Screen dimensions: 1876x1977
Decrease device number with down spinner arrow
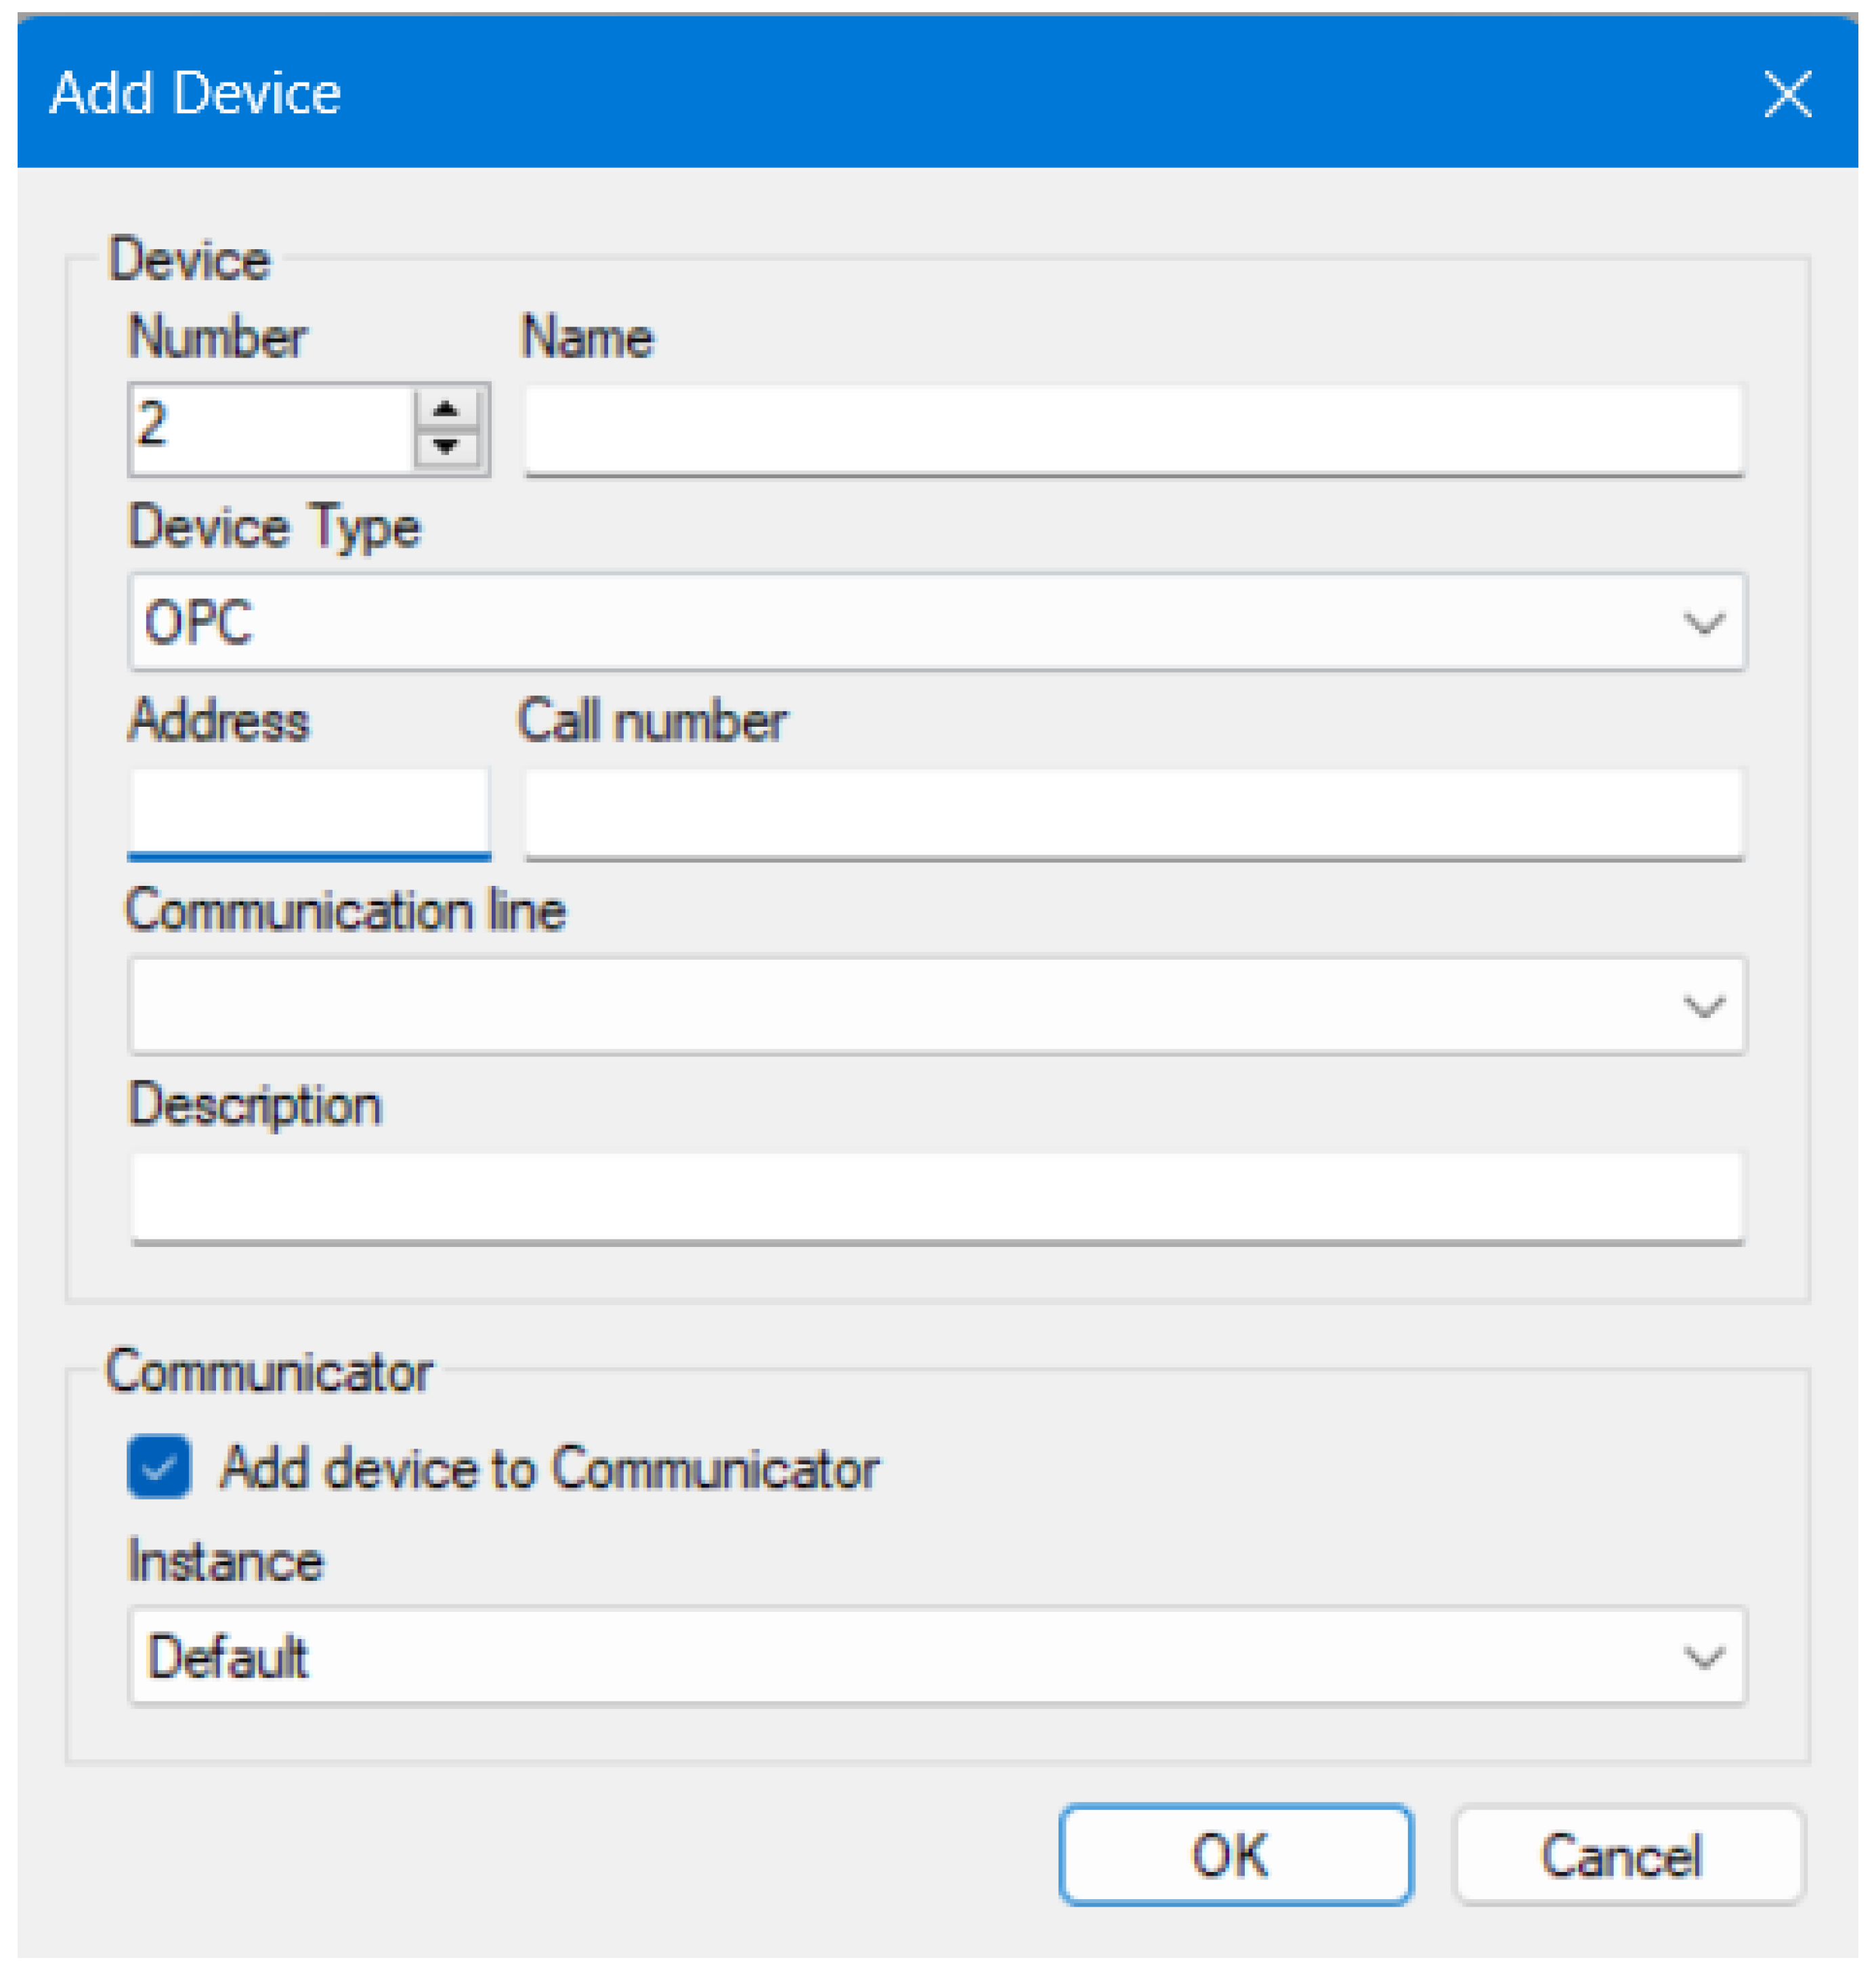point(445,447)
